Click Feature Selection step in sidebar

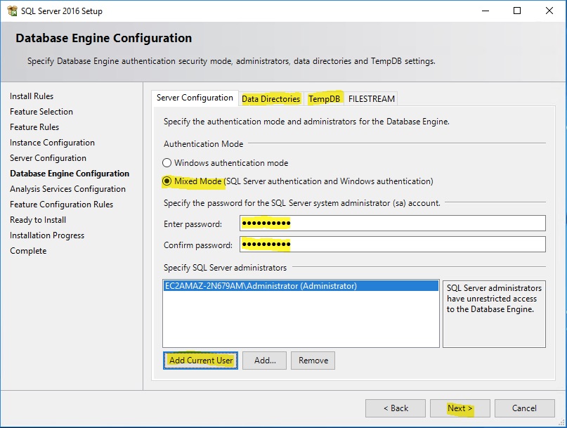41,112
